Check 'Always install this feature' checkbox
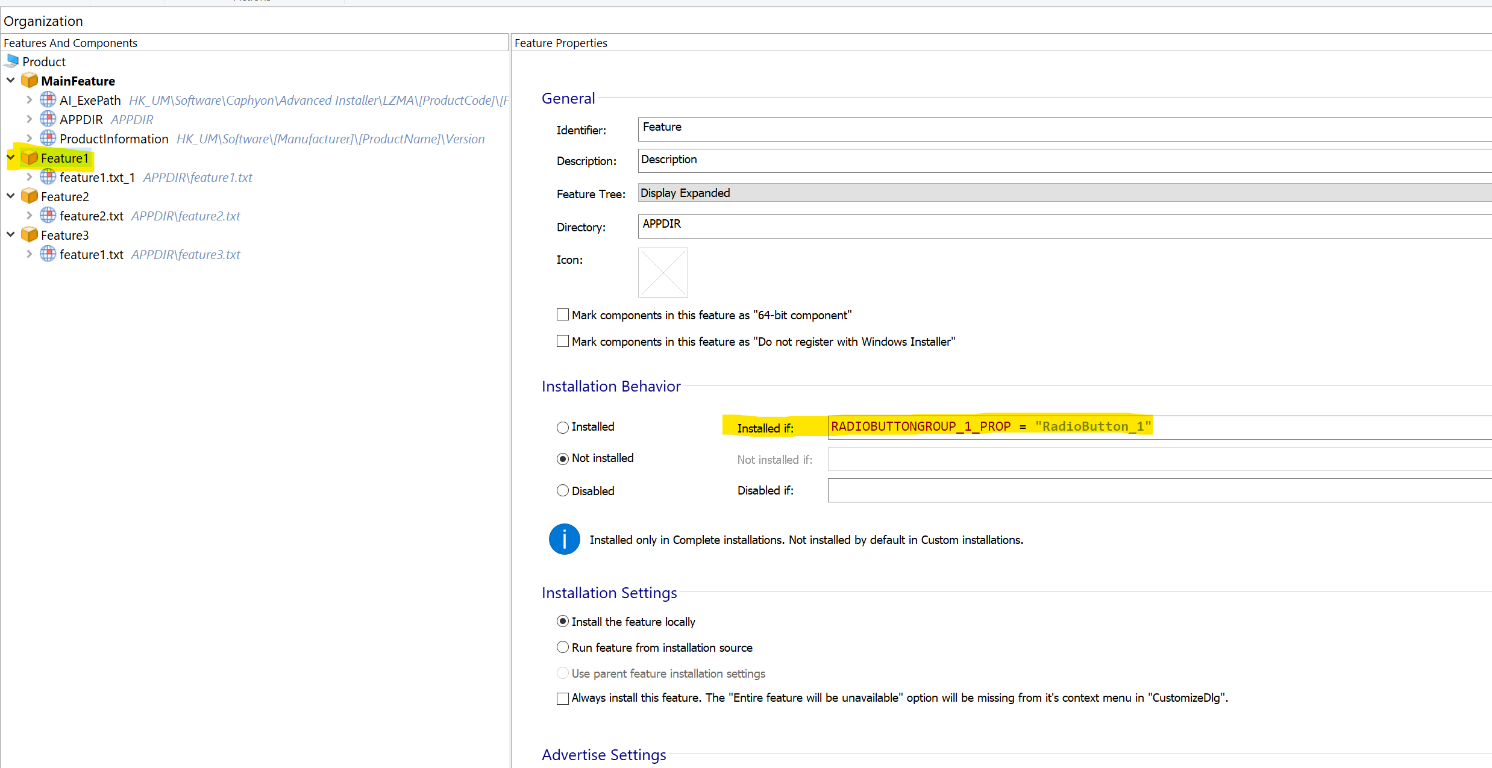This screenshot has width=1492, height=768. 563,698
